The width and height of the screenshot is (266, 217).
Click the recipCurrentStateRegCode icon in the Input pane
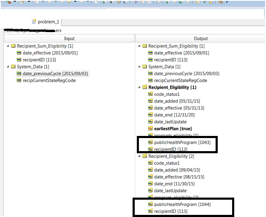[19, 80]
